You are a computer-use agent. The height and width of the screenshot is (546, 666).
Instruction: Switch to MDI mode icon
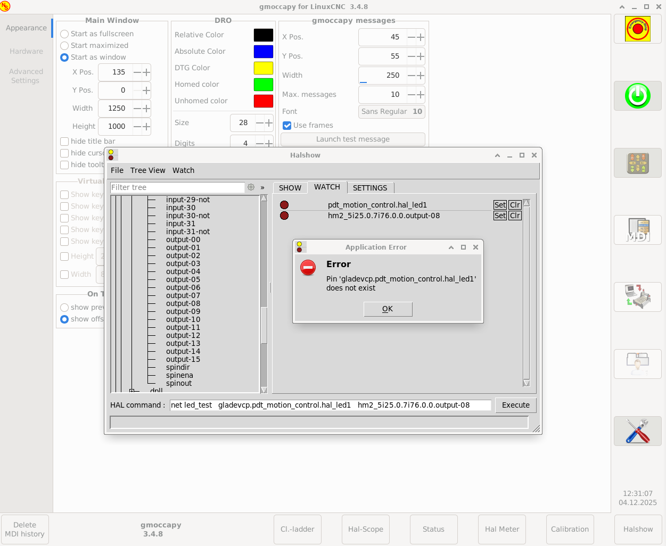637,230
